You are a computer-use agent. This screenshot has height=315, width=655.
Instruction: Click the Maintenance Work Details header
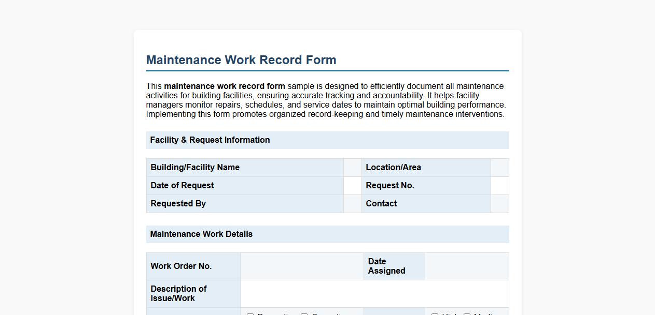tap(201, 234)
